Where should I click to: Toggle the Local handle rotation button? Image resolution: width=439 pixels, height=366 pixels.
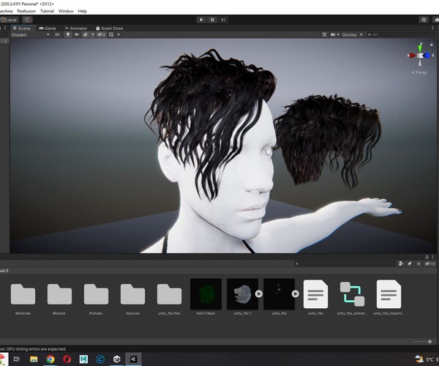(10, 20)
